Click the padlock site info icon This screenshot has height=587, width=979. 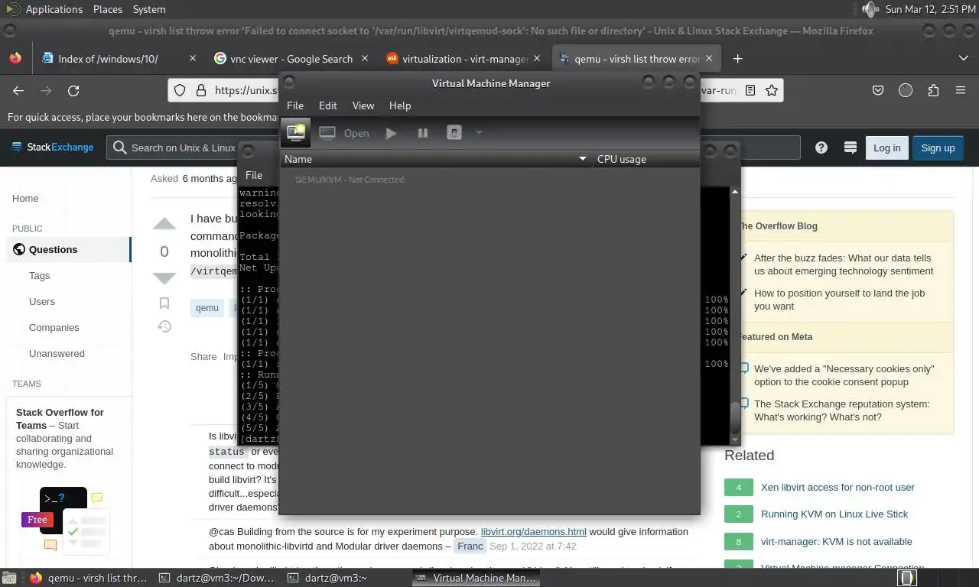(200, 90)
